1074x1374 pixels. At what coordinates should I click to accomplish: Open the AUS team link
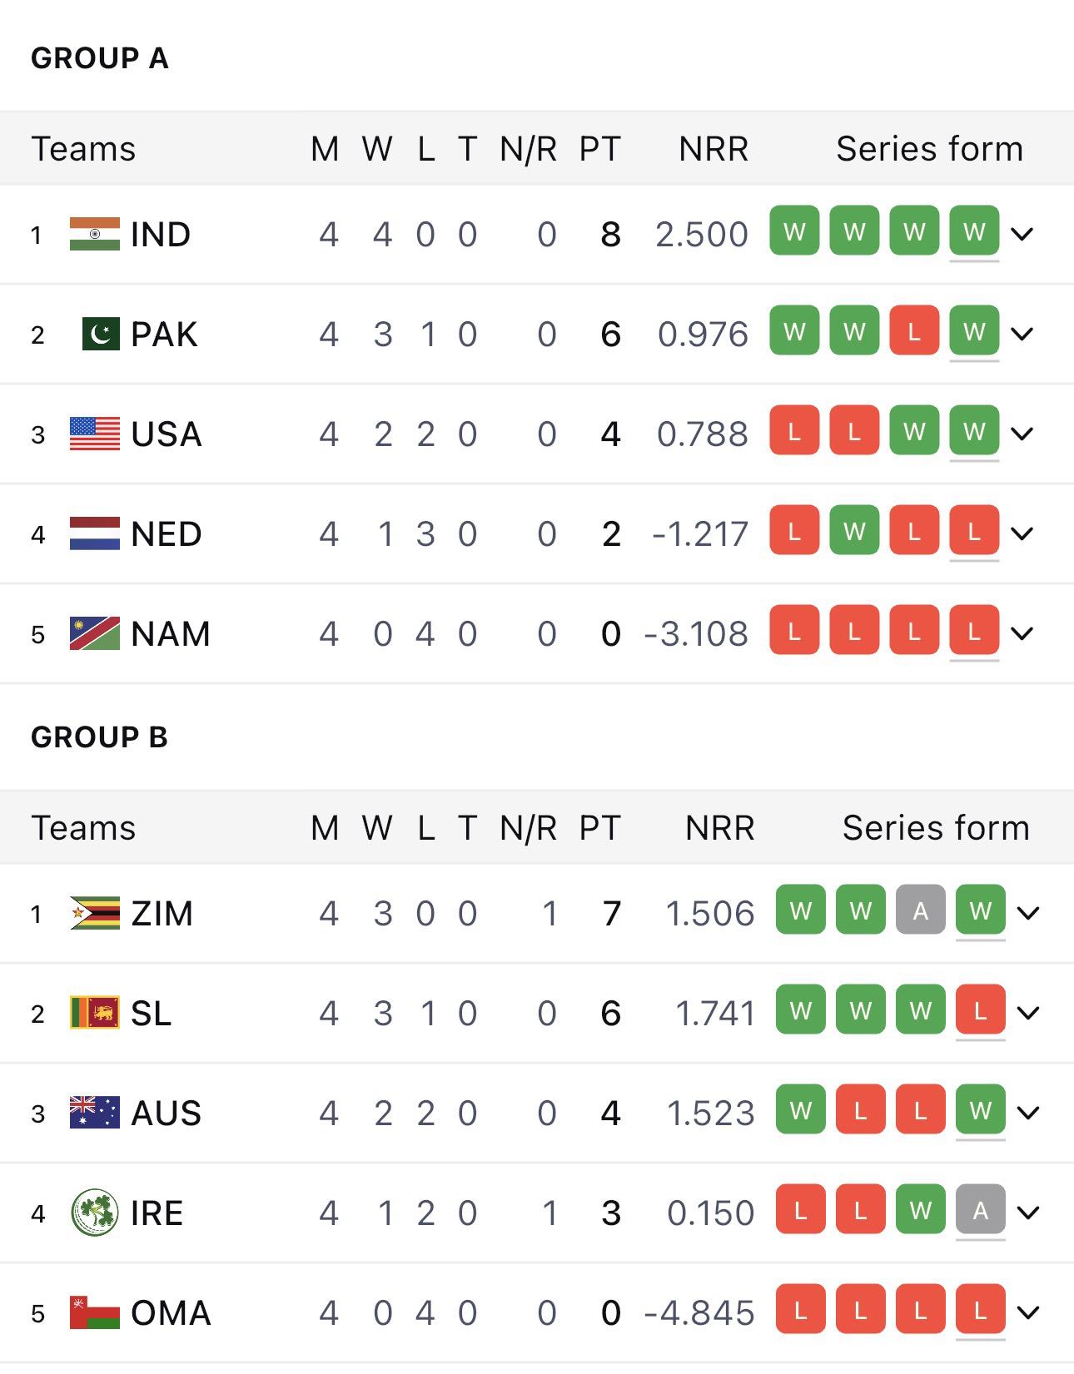166,1113
